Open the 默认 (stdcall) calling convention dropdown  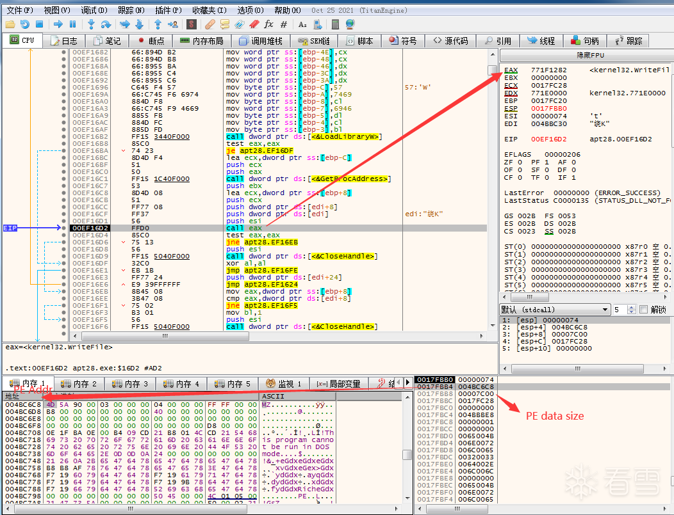555,310
